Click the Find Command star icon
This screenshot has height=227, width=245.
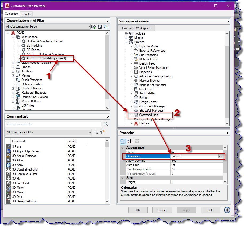click(96, 132)
